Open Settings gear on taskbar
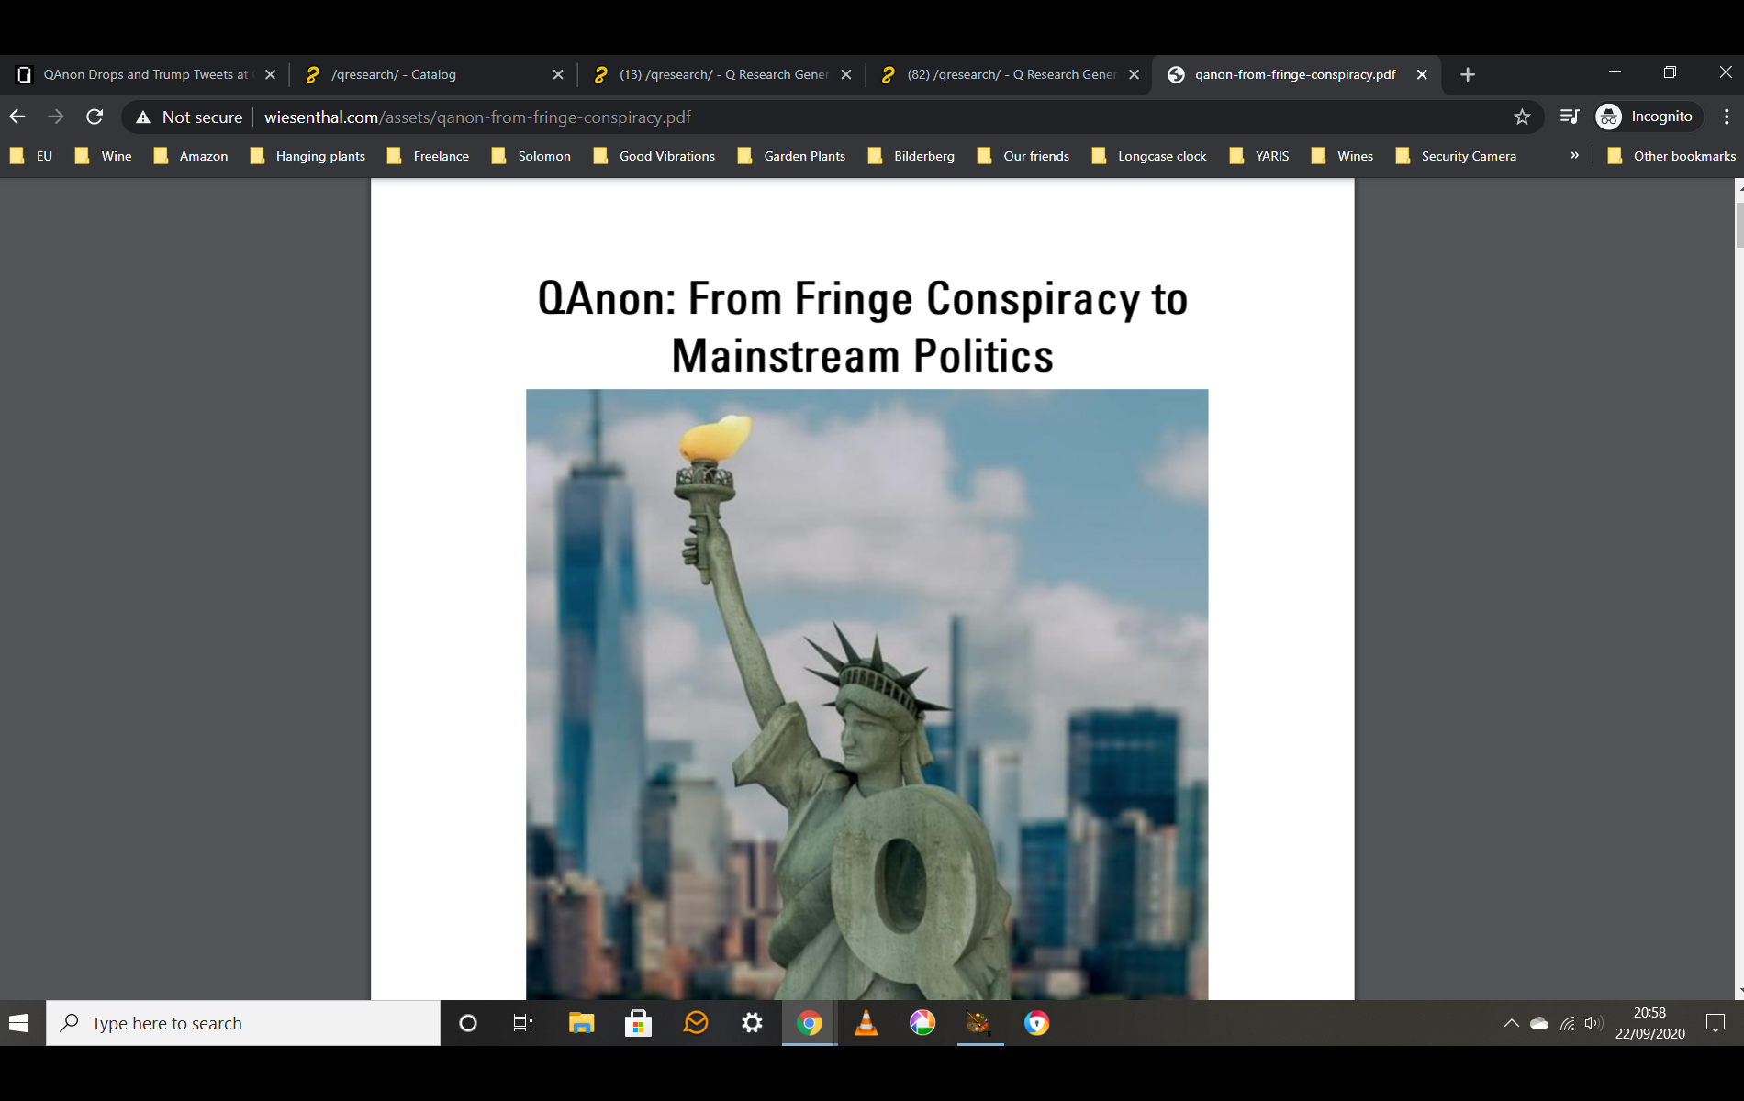 (x=753, y=1023)
